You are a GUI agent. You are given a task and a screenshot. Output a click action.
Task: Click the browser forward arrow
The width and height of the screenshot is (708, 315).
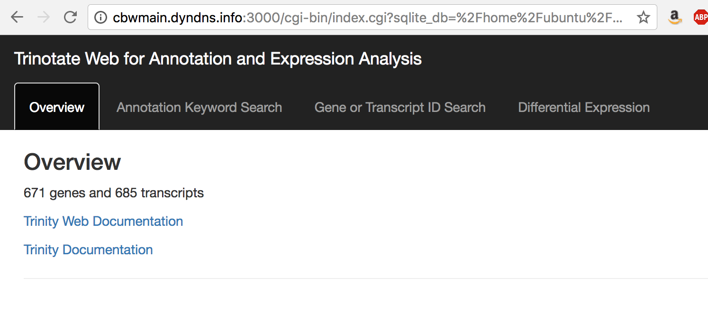tap(44, 18)
